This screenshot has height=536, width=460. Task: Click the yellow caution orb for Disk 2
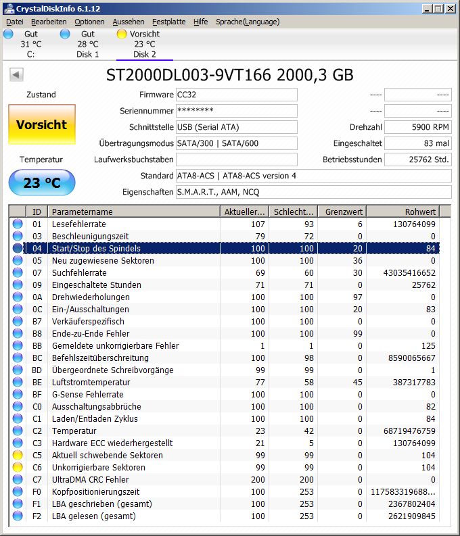(x=122, y=34)
